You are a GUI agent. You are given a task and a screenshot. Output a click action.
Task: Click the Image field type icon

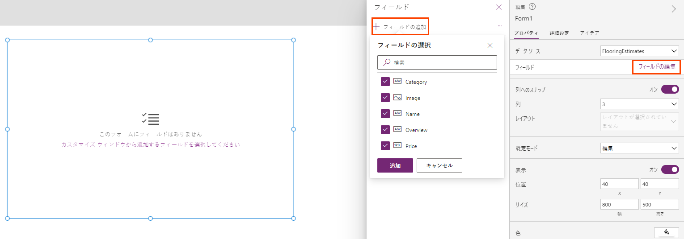click(x=397, y=98)
